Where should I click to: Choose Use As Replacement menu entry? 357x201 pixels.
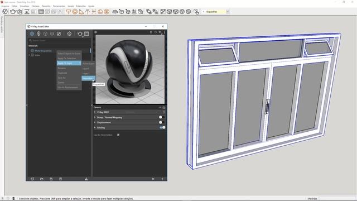click(x=69, y=88)
